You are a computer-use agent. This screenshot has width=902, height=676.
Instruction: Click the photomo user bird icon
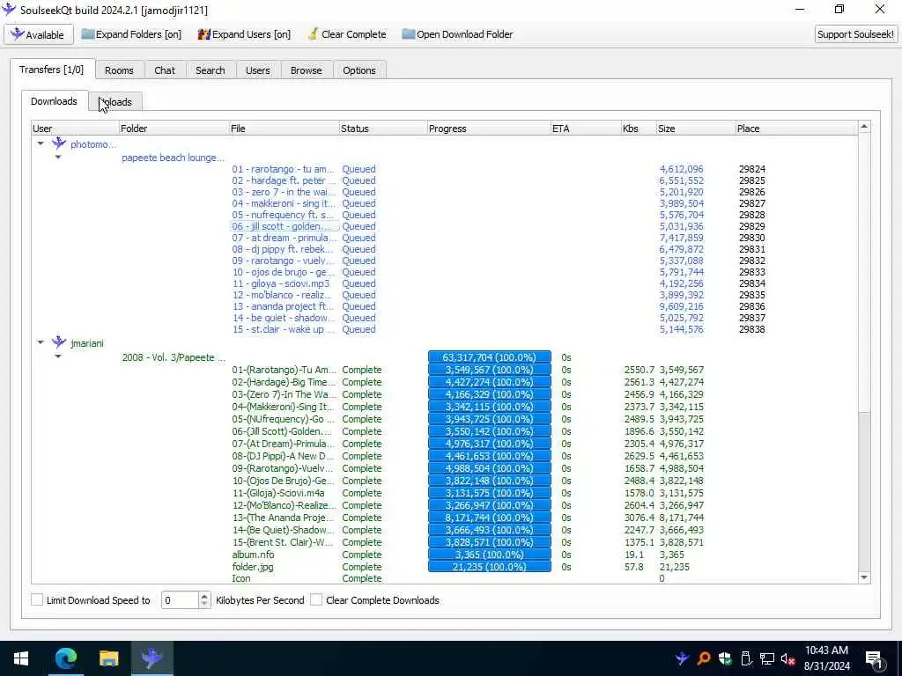pos(59,143)
